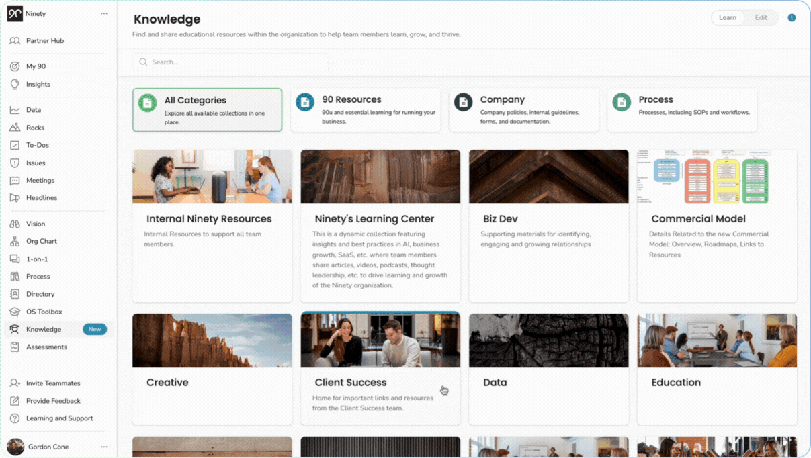The image size is (811, 458).
Task: Open the Internal Ninety Resources thumbnail
Action: pos(212,177)
